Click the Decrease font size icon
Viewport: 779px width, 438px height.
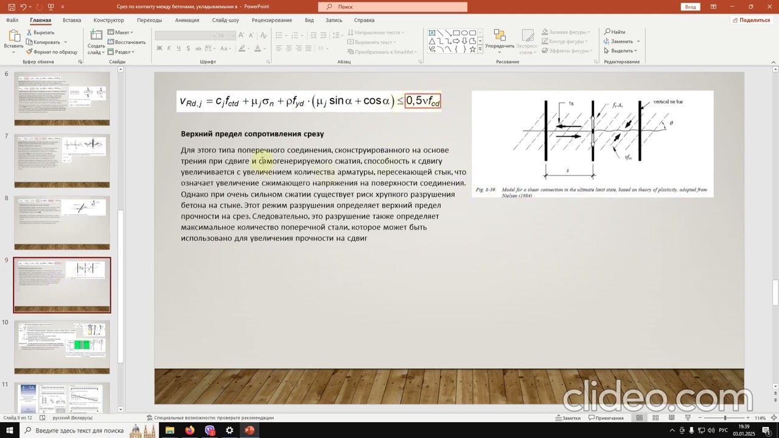click(x=251, y=35)
